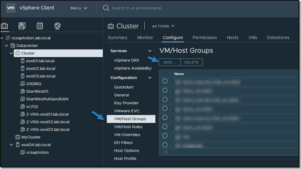Click the esxi02.lab.local host icon

[23, 69]
